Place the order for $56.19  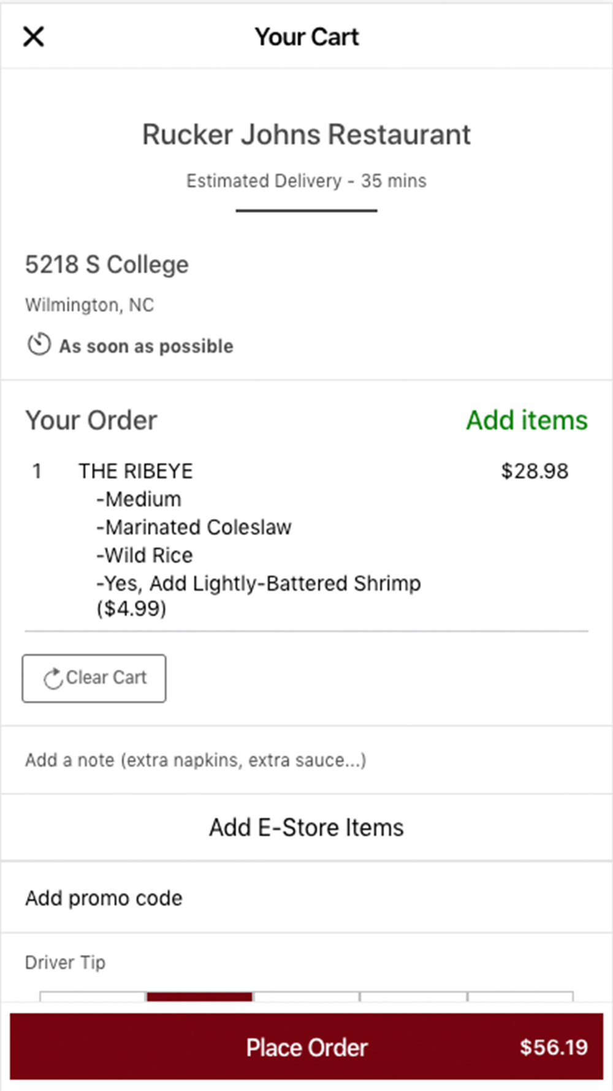(x=306, y=1047)
